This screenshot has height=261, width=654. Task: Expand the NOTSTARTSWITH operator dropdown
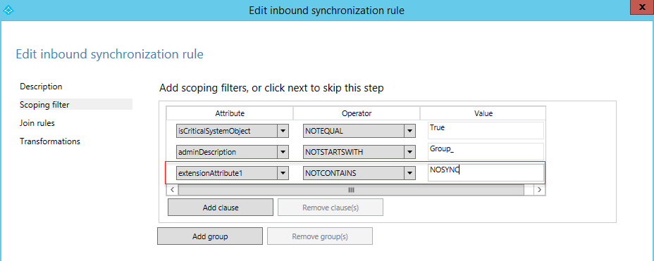(410, 152)
